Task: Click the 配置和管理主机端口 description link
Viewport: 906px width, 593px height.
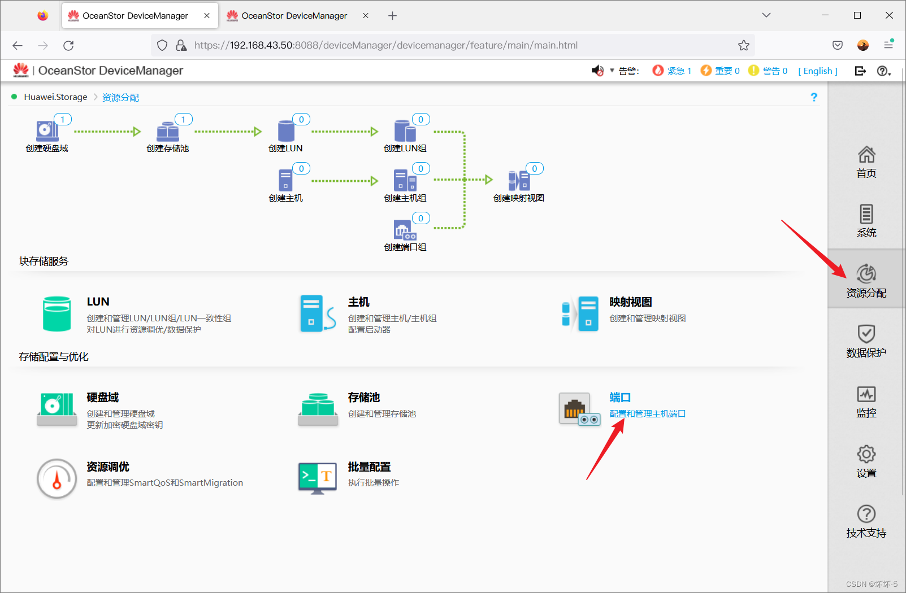Action: click(x=648, y=414)
